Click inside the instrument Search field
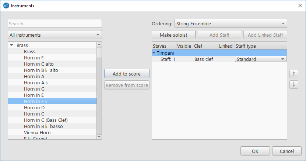 (x=55, y=23)
